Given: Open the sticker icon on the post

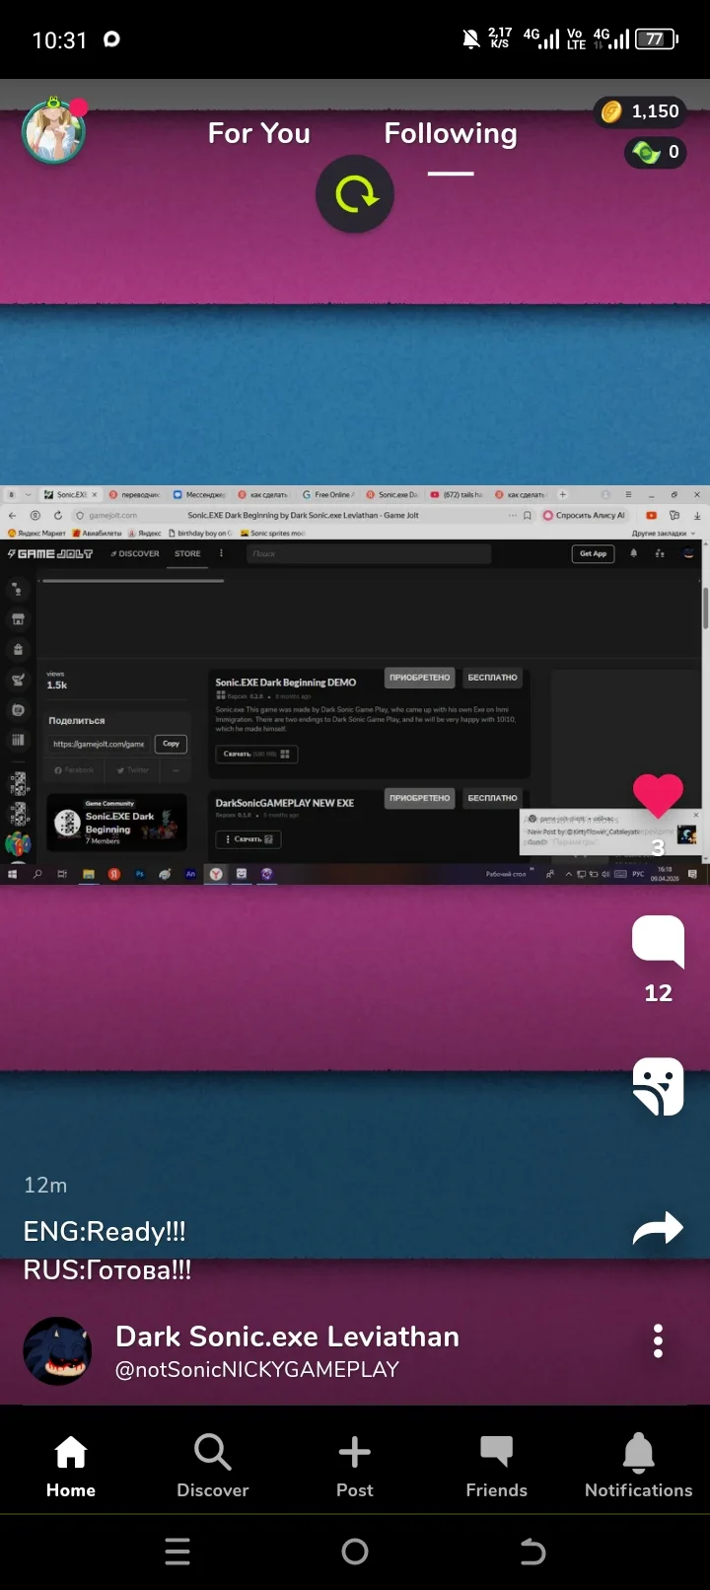Looking at the screenshot, I should pos(658,1086).
